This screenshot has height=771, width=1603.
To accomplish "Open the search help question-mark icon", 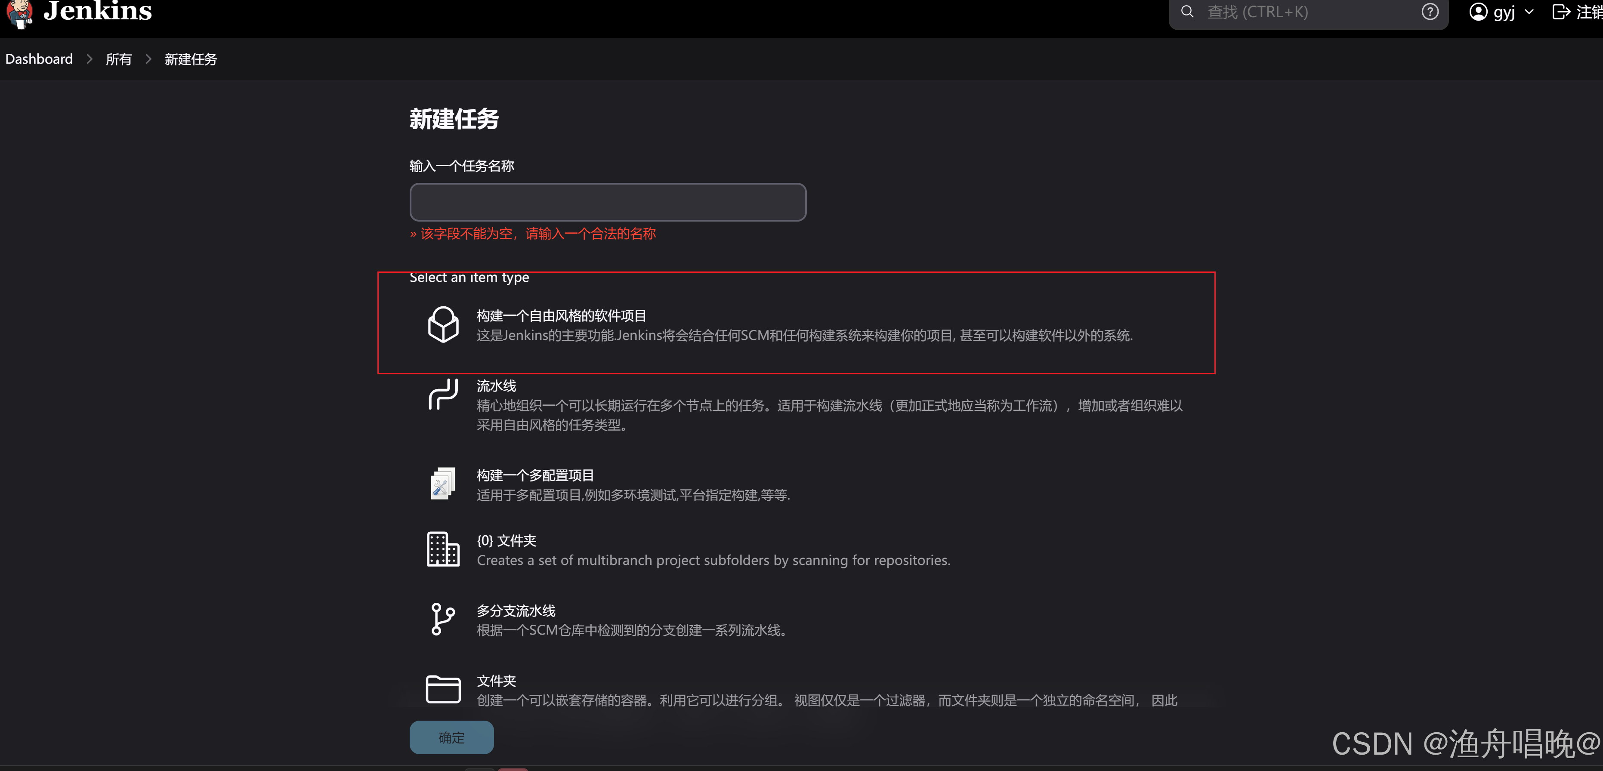I will tap(1430, 12).
